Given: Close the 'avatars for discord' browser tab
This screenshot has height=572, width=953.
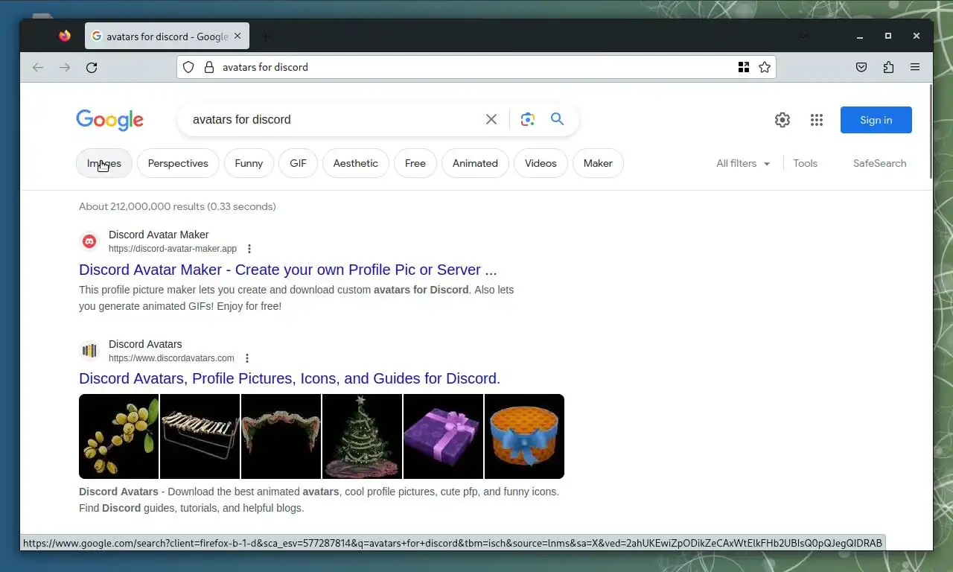Looking at the screenshot, I should click(x=238, y=36).
